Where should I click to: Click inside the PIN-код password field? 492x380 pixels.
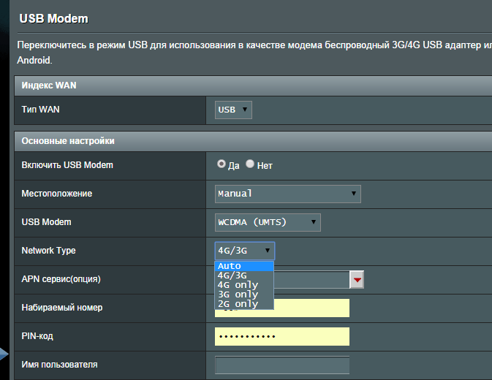pyautogui.click(x=282, y=336)
